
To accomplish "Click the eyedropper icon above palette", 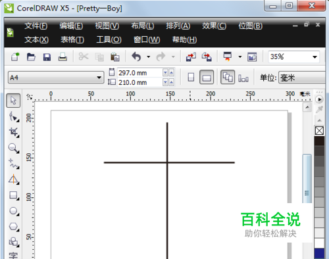I will click(319, 110).
